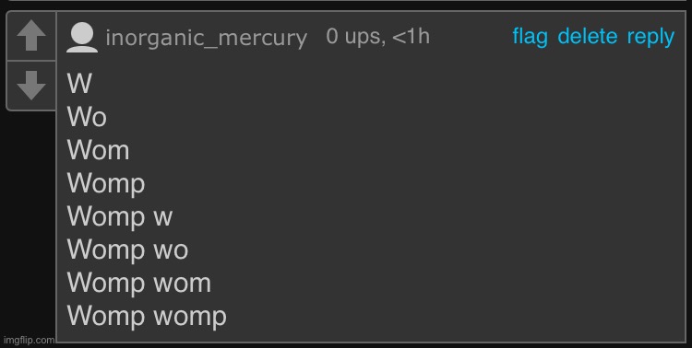
Task: Click the first comment line "W"
Action: [79, 84]
